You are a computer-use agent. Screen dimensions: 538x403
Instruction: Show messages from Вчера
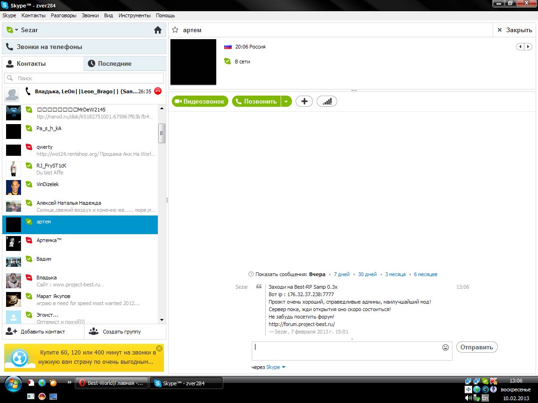[317, 274]
